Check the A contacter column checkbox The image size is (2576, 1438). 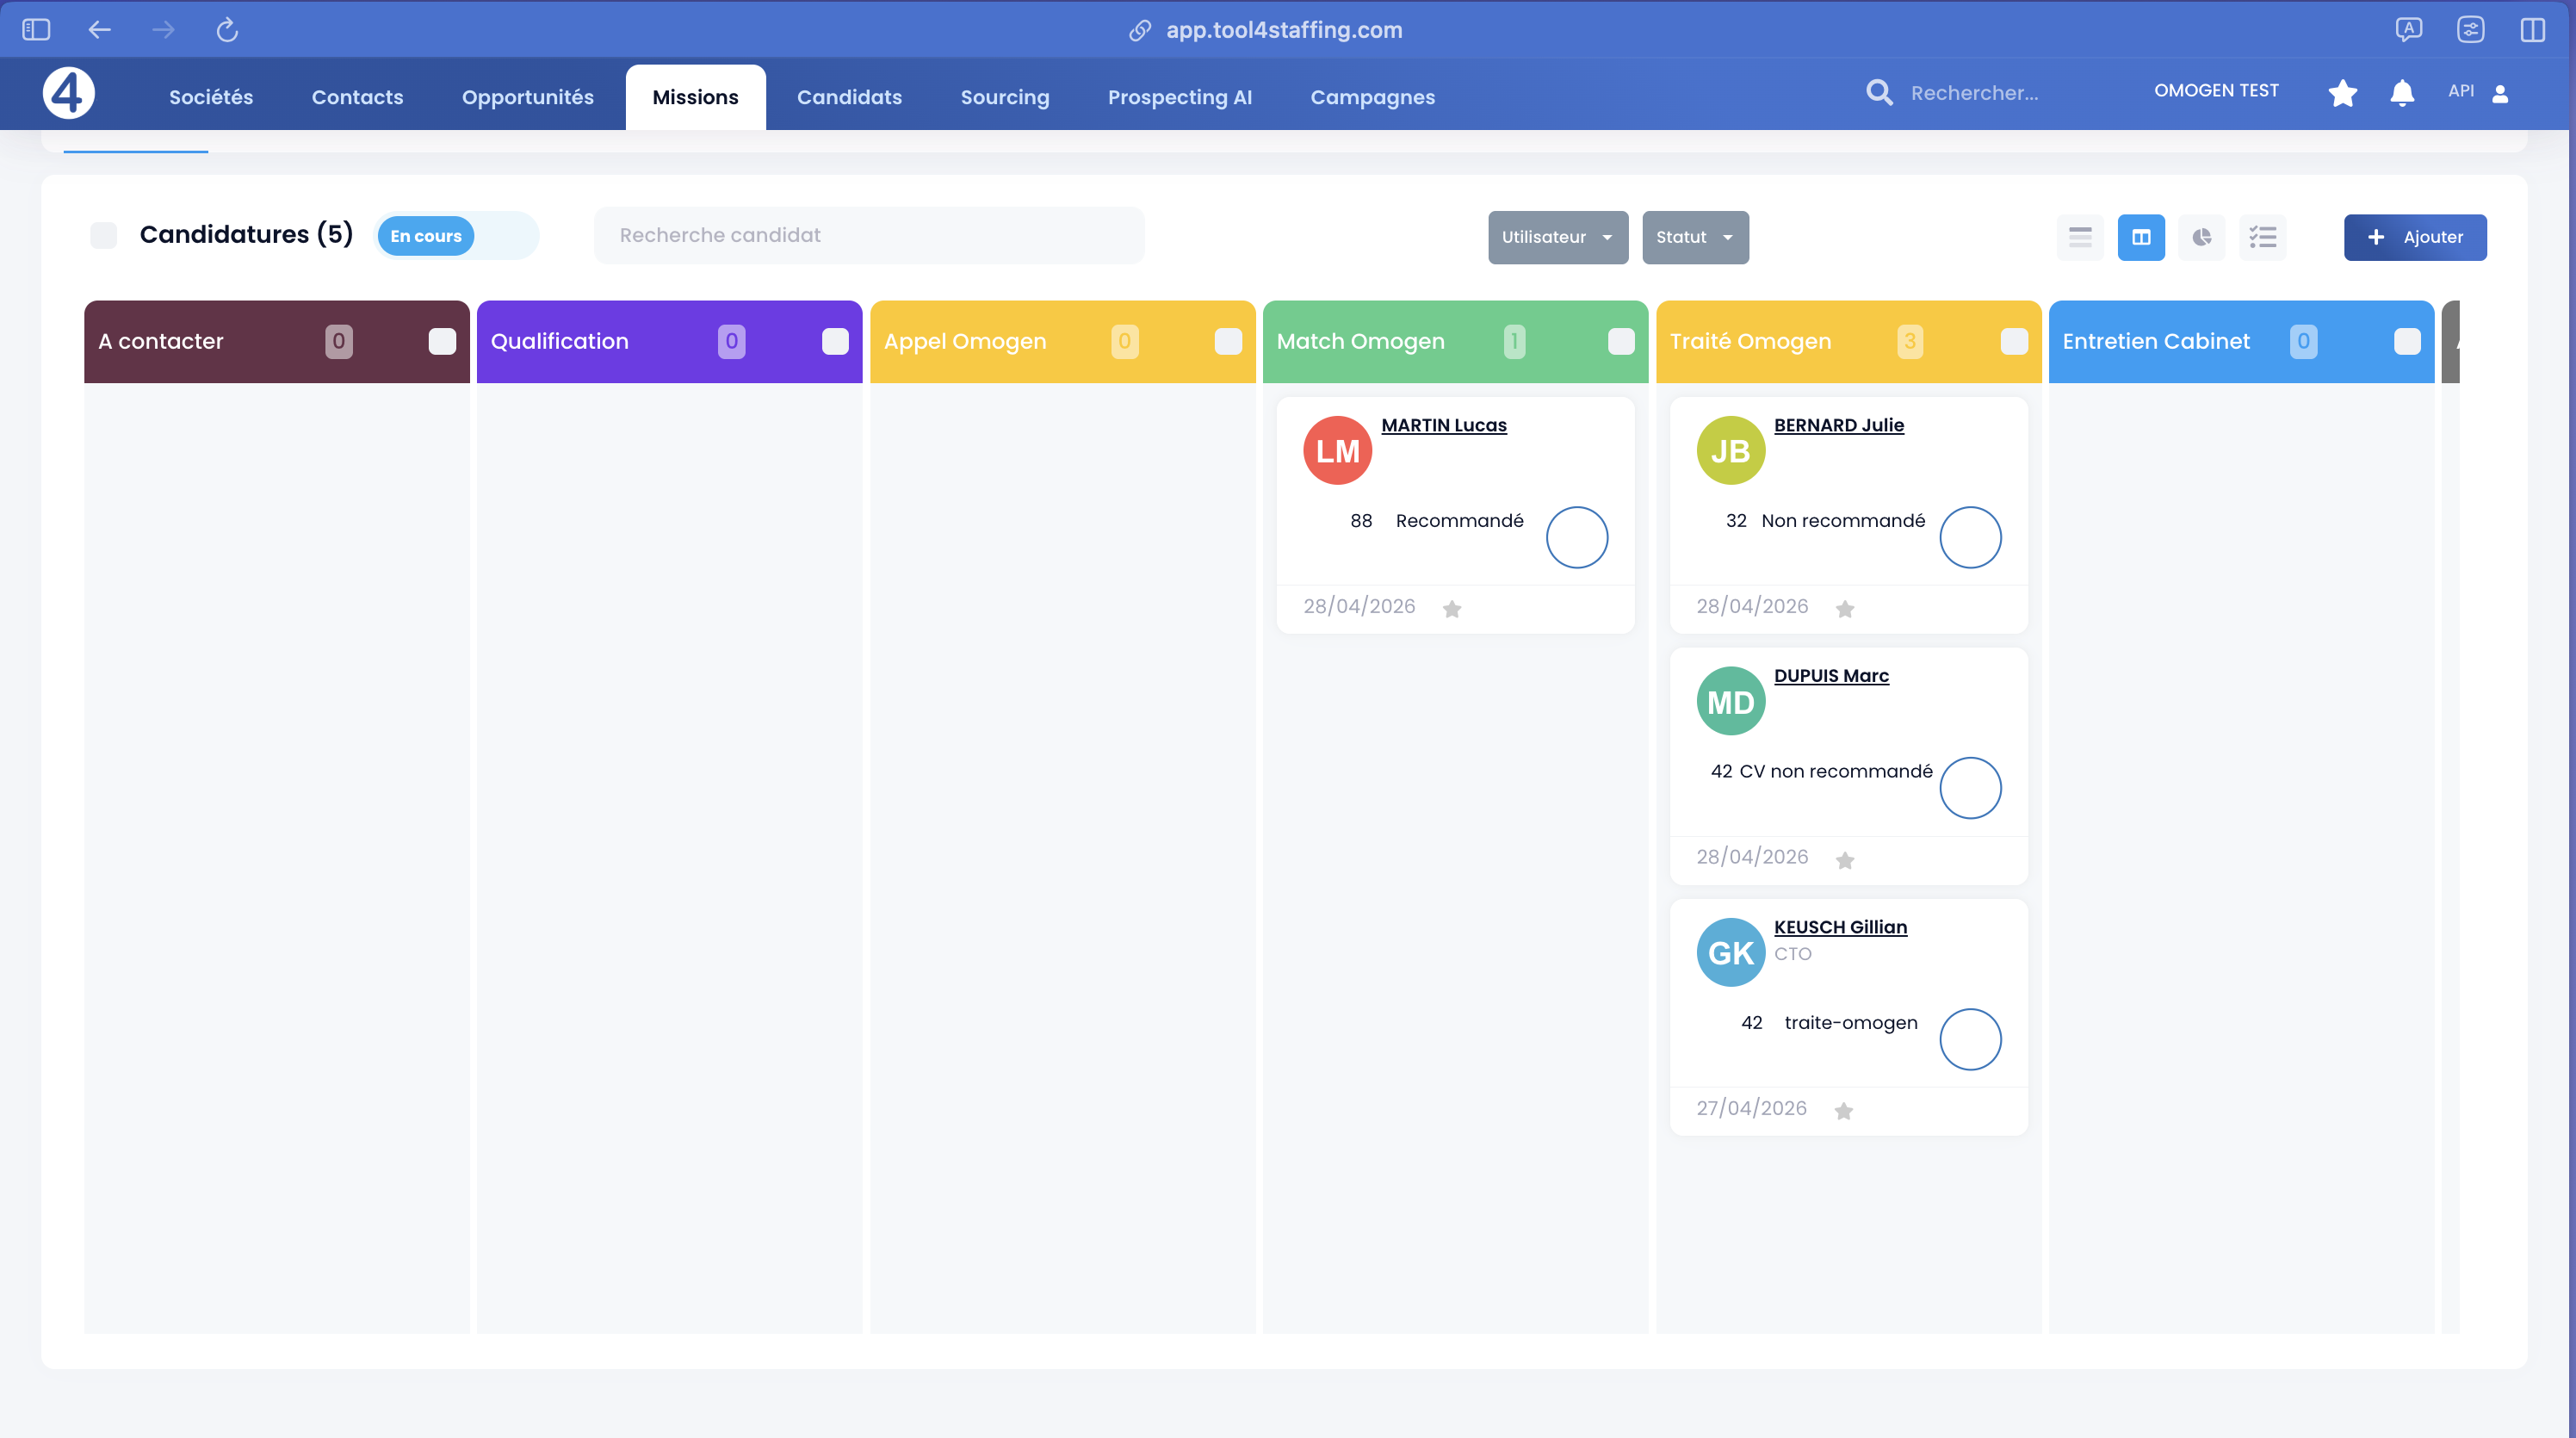coord(442,341)
